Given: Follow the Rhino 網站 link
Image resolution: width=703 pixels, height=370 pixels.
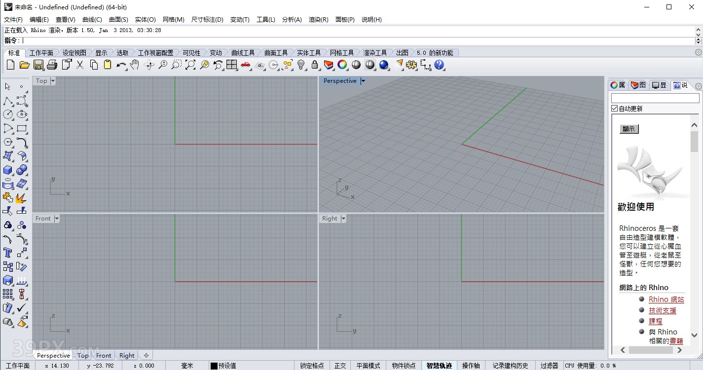Looking at the screenshot, I should [666, 299].
